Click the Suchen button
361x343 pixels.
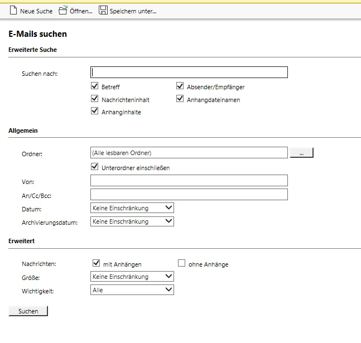pos(28,311)
